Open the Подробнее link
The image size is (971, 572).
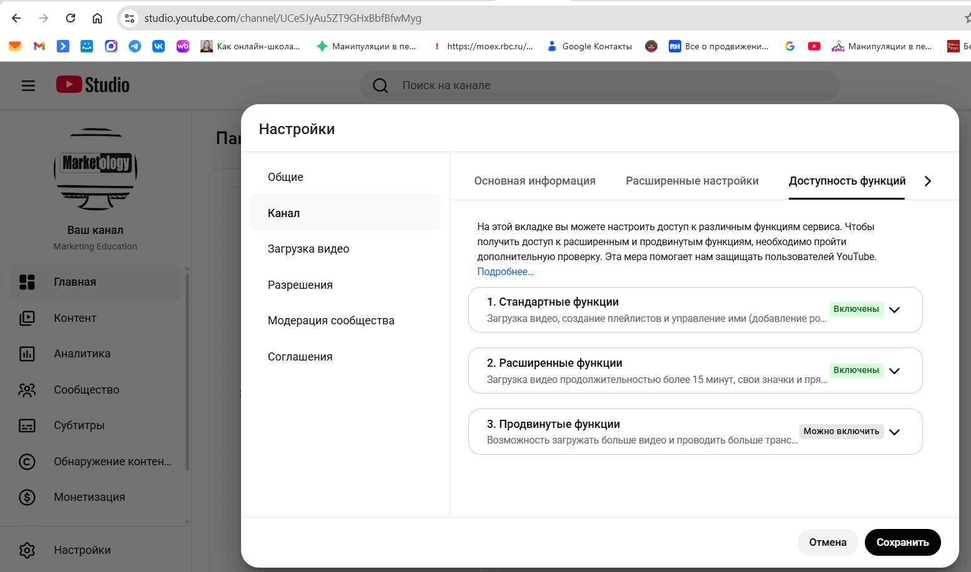[505, 272]
